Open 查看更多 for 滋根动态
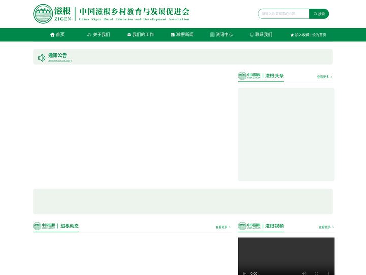366x275 pixels. (x=223, y=227)
